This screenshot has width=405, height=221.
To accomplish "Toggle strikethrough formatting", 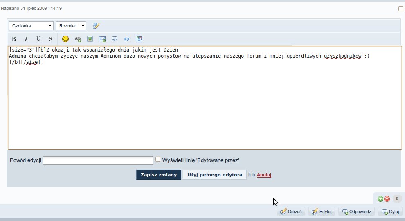I will (x=51, y=39).
